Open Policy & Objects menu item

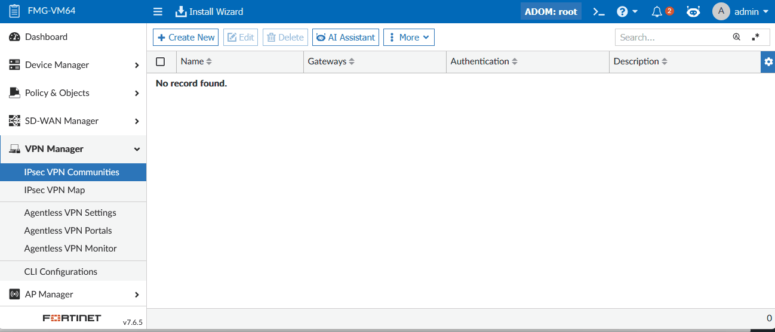pyautogui.click(x=73, y=93)
